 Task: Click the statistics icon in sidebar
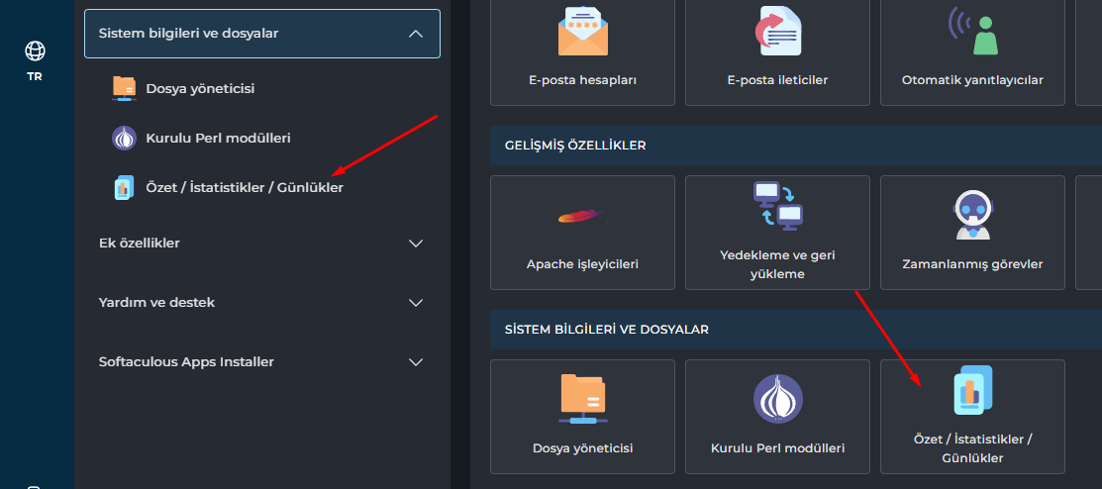pyautogui.click(x=124, y=188)
